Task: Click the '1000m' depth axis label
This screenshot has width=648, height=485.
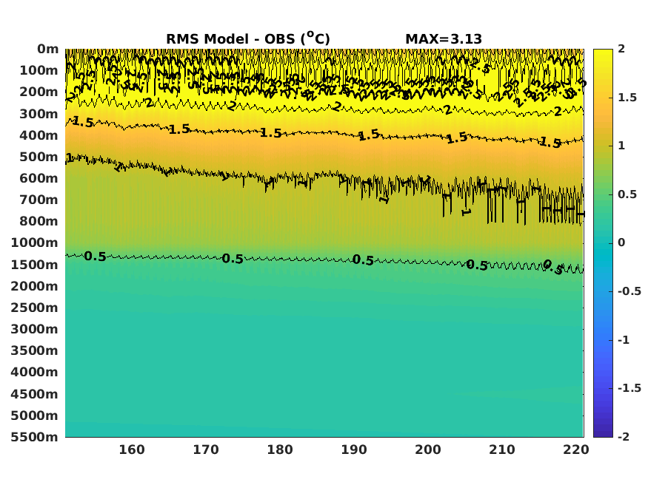Action: (35, 243)
